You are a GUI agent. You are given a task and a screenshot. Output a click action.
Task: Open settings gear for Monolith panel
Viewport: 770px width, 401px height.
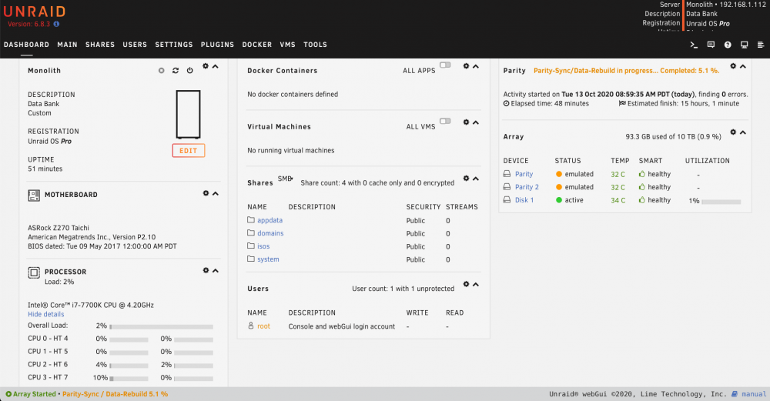(206, 66)
